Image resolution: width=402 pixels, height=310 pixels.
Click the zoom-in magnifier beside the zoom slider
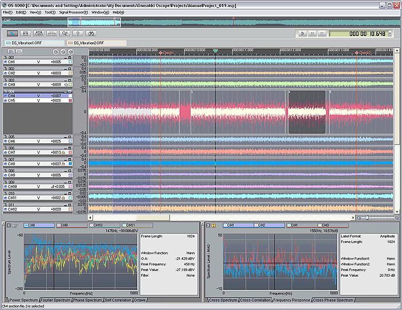397,218
